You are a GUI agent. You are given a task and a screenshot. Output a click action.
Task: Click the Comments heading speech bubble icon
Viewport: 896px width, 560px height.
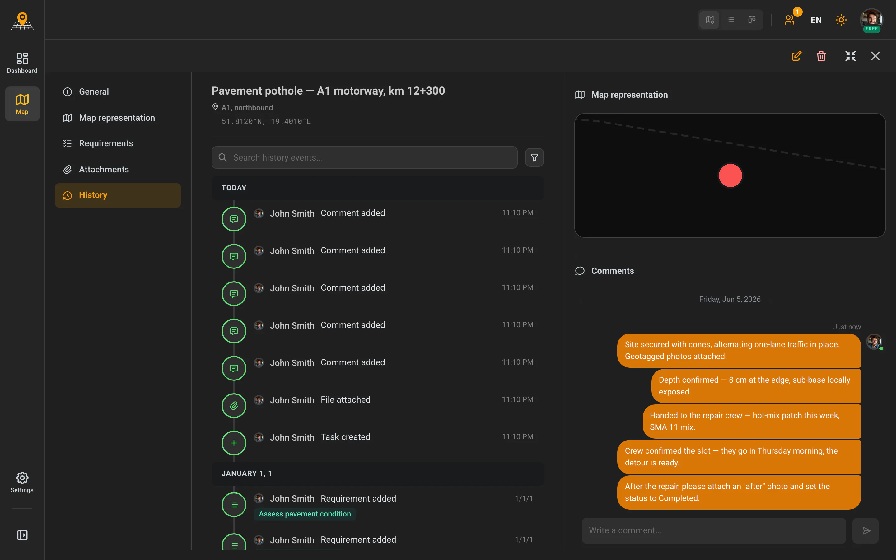coord(580,271)
